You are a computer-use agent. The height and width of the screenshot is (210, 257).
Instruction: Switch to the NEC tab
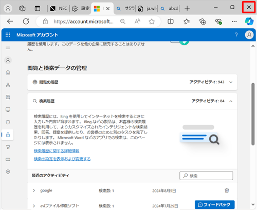coord(58,8)
